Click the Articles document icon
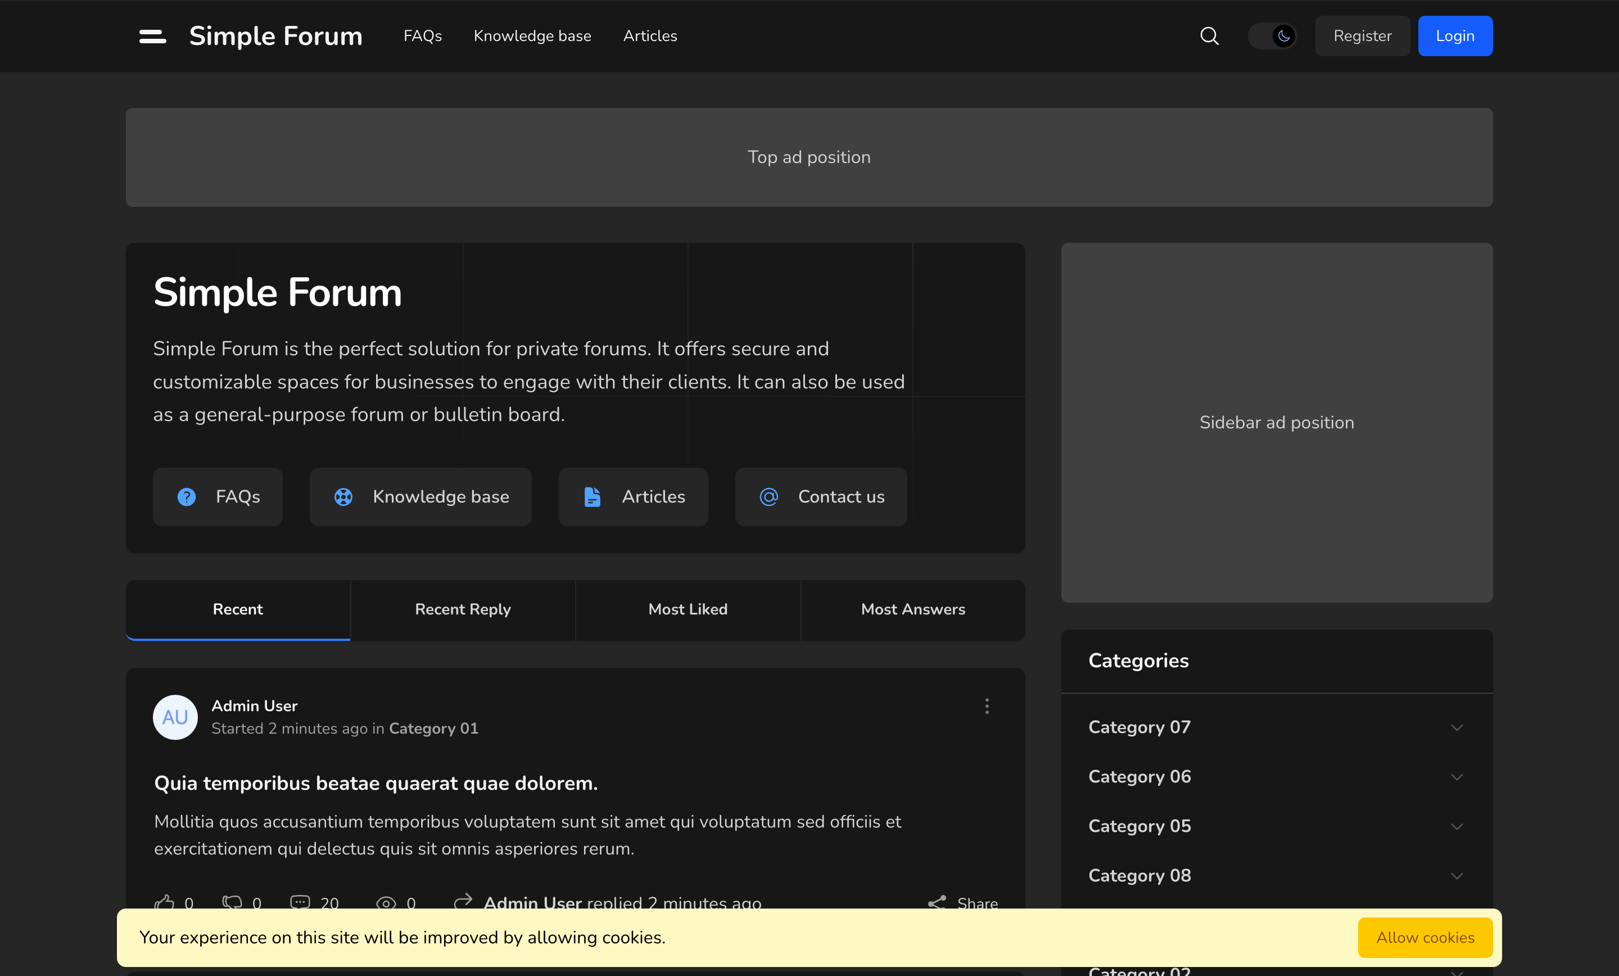 [592, 497]
